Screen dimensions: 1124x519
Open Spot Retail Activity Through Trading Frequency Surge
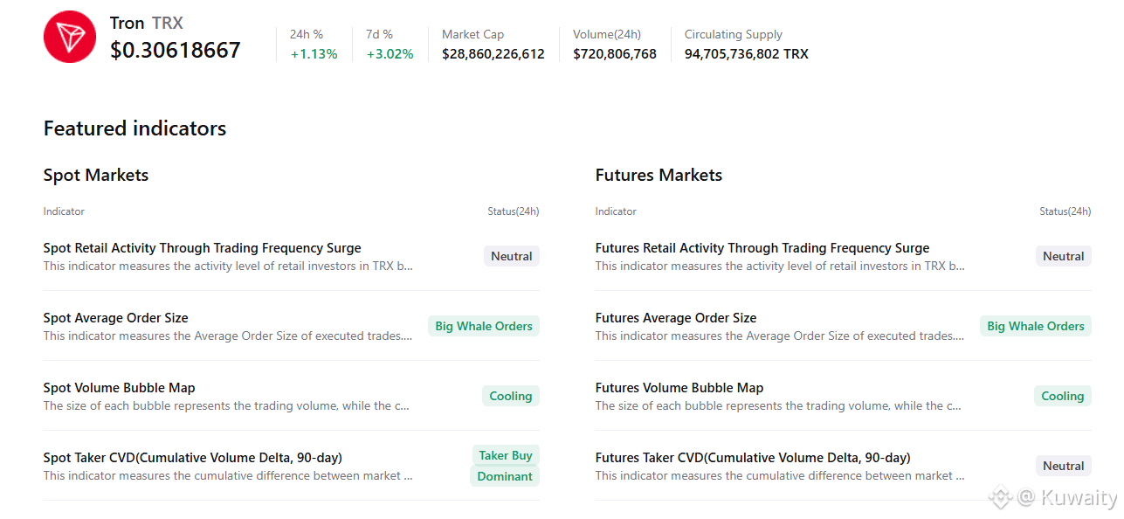[x=202, y=248]
